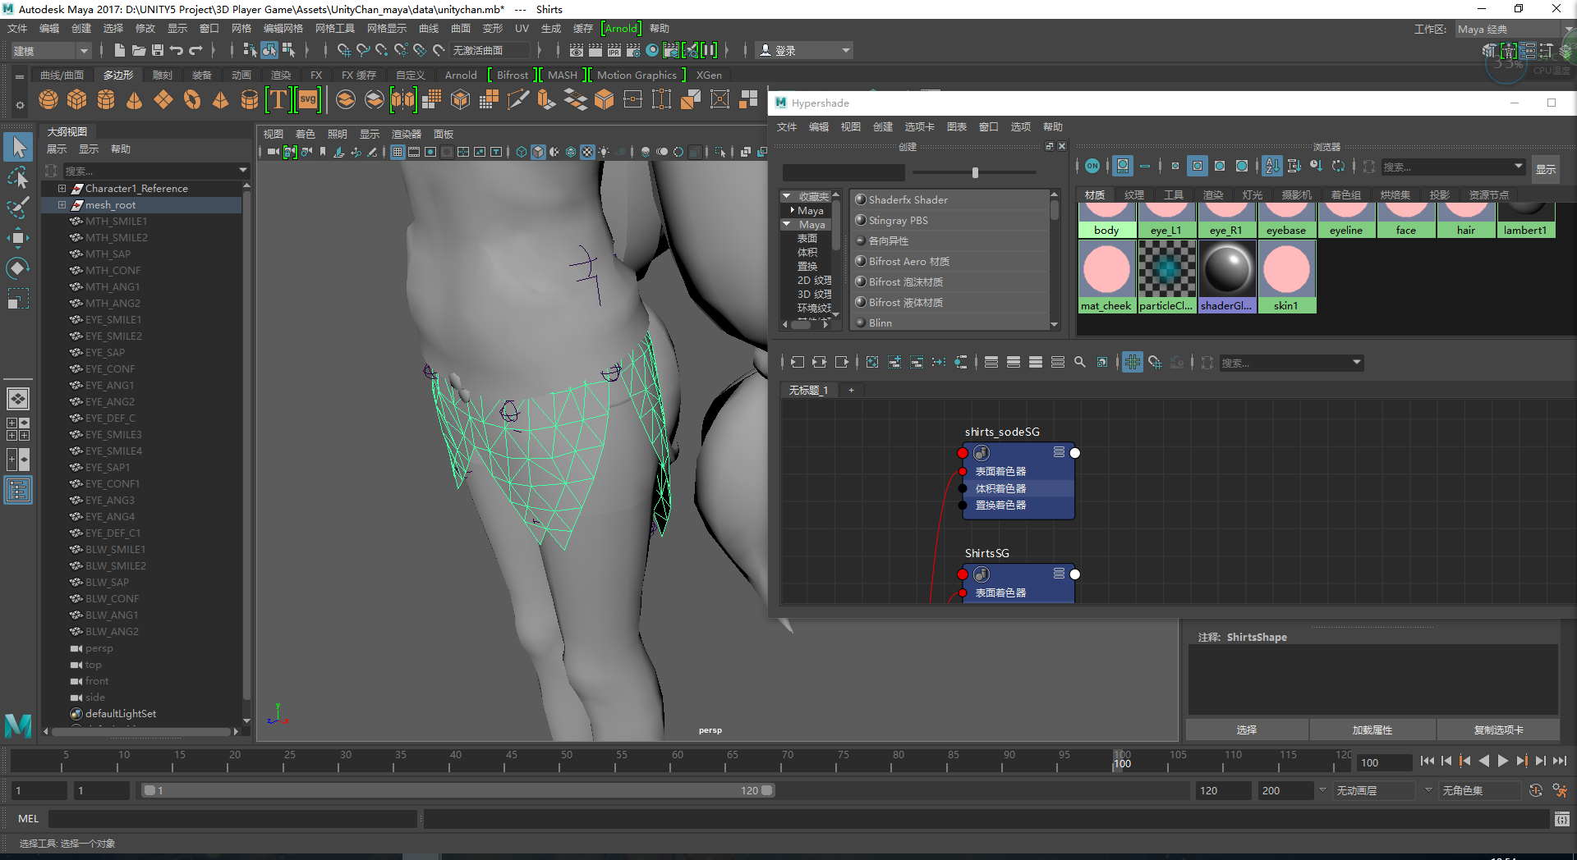Click the polygon Type text tool icon
The width and height of the screenshot is (1577, 860).
[278, 100]
